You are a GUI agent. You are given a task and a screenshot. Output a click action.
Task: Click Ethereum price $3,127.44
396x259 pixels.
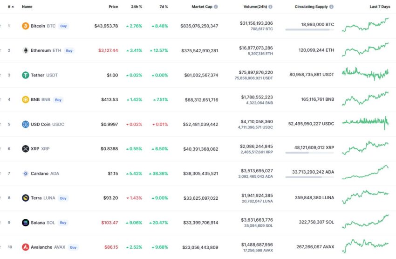[x=108, y=50]
